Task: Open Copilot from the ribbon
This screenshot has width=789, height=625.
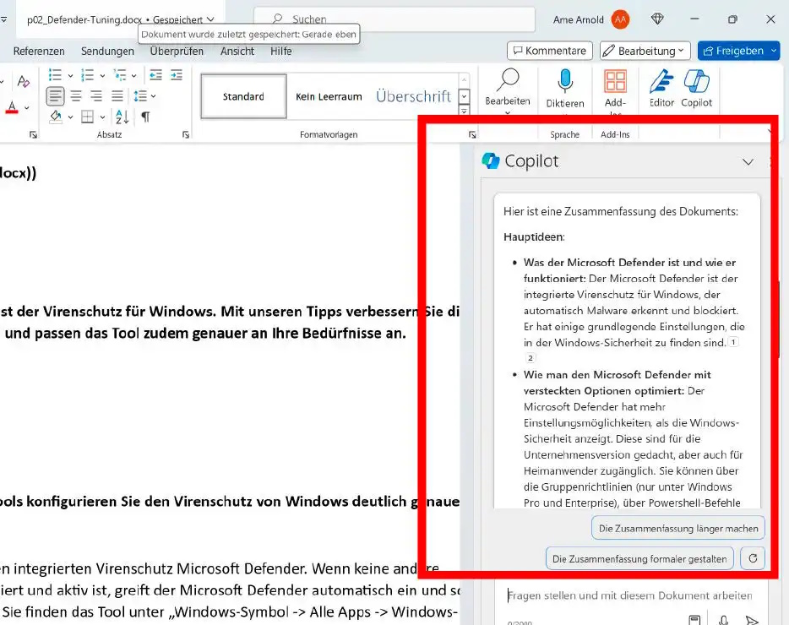Action: (x=696, y=88)
